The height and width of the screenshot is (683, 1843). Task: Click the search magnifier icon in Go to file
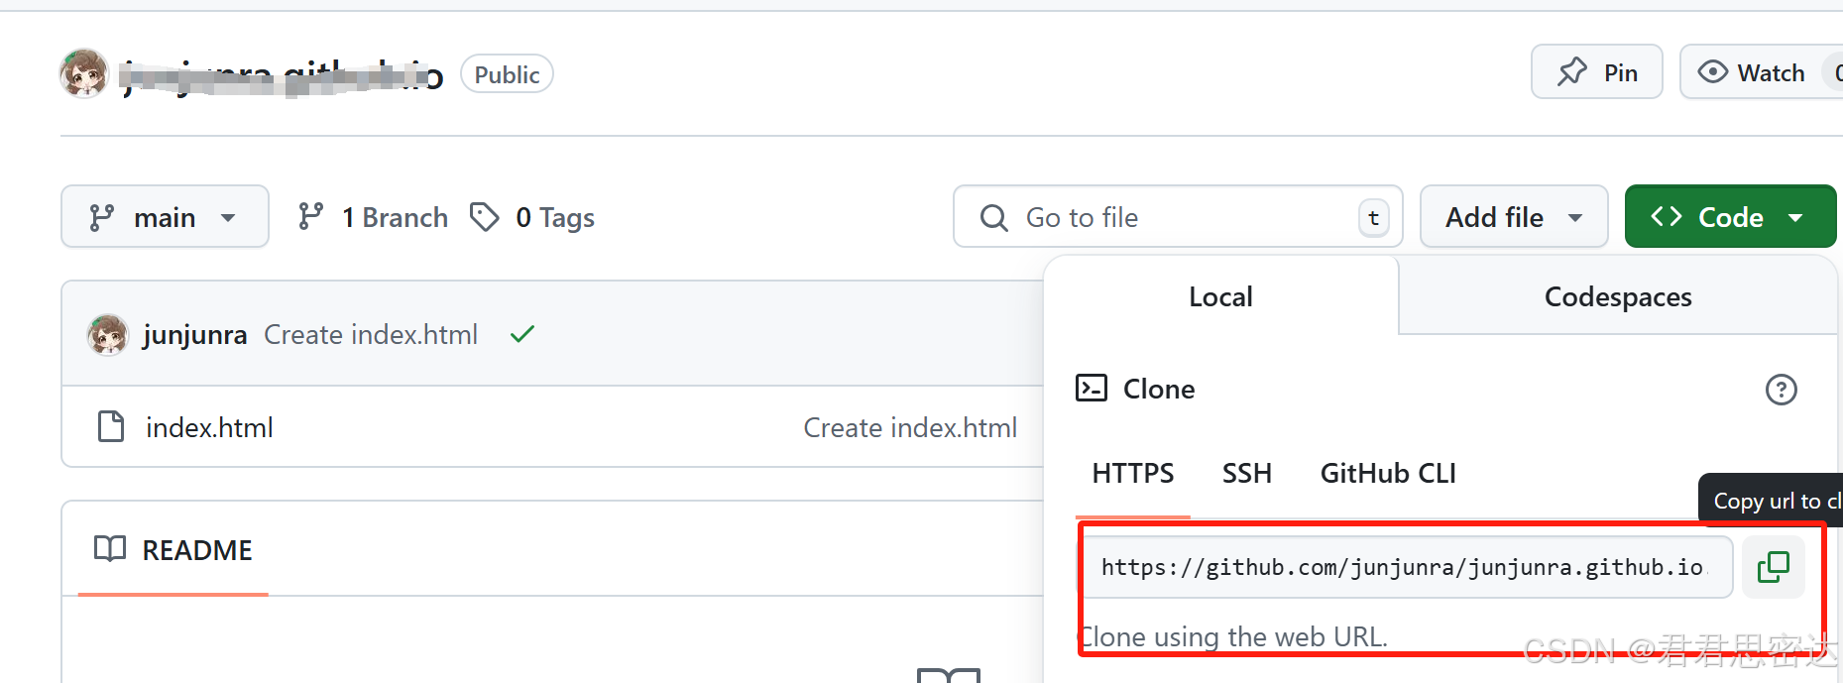click(993, 217)
